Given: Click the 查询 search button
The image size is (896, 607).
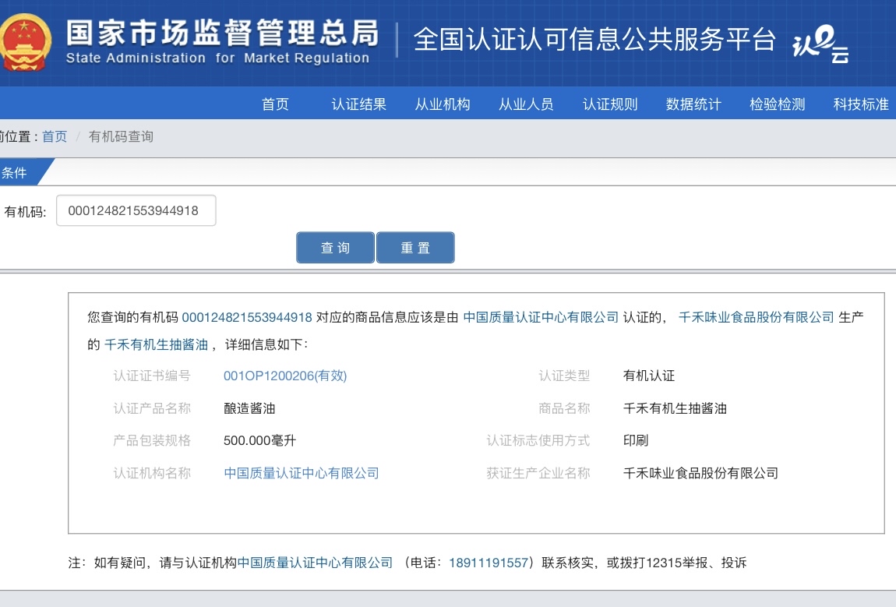Looking at the screenshot, I should click(x=336, y=248).
